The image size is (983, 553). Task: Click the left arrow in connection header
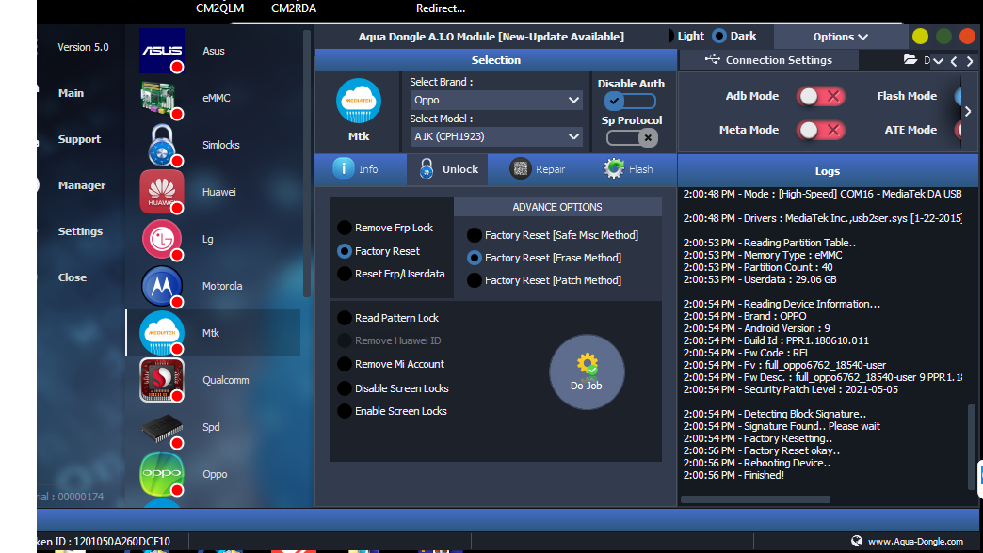tap(954, 61)
